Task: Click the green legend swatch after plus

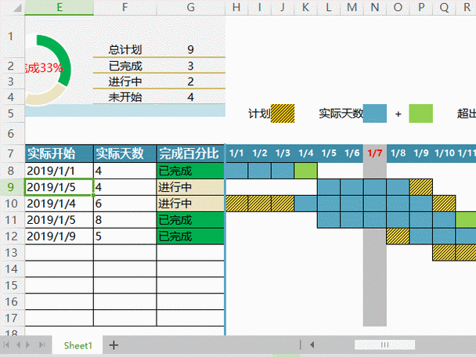Action: (x=420, y=114)
